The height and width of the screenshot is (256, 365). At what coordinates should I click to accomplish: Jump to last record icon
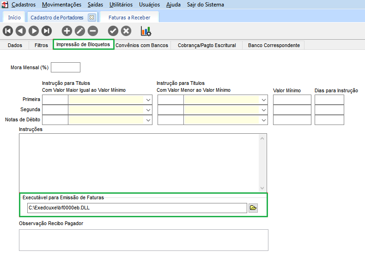pyautogui.click(x=47, y=31)
